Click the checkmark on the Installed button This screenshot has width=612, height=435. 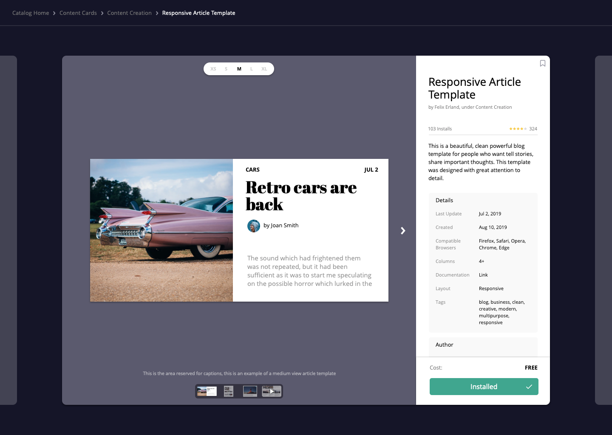(x=529, y=387)
